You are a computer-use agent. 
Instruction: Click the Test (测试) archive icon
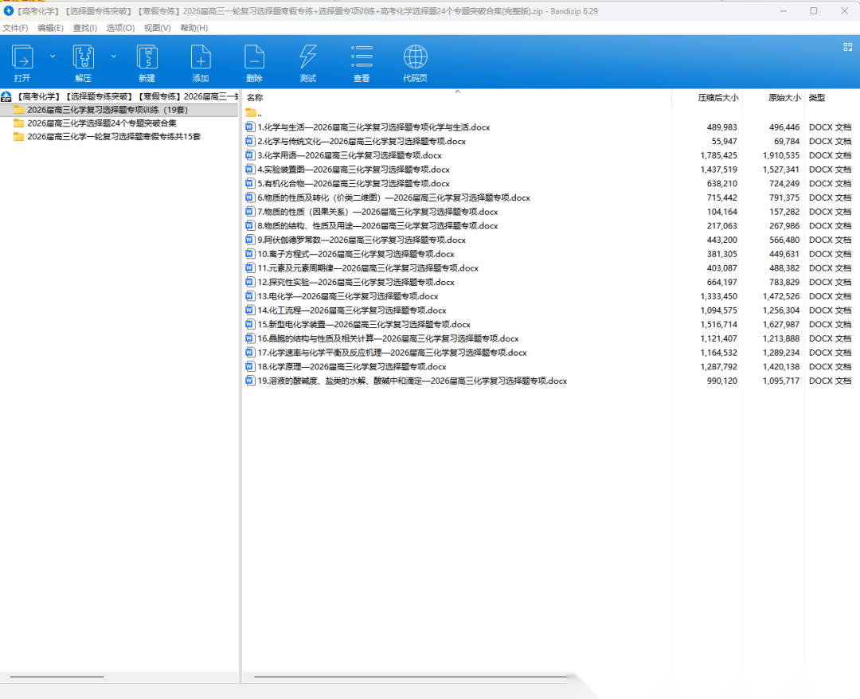click(307, 57)
